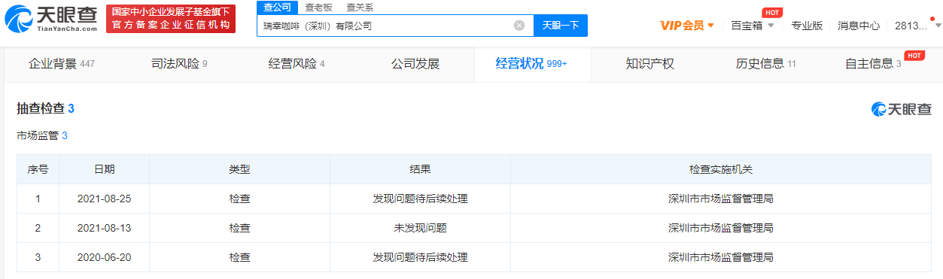Click the TianYanCha logo at top left
The height and width of the screenshot is (279, 943).
point(51,19)
